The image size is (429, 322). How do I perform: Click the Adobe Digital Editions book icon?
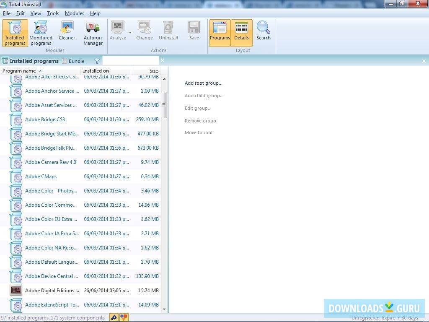(16, 290)
